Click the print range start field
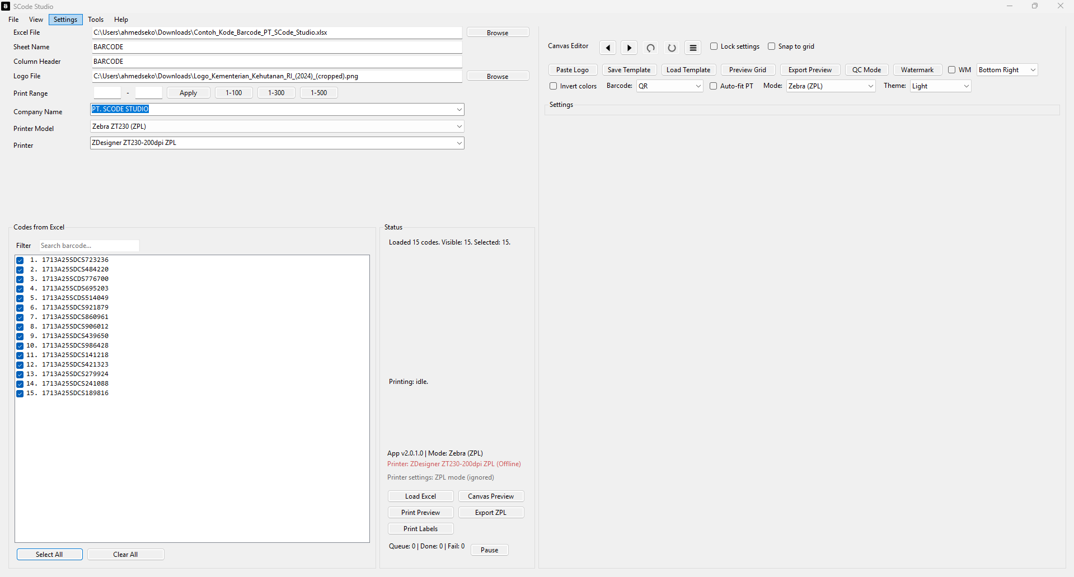 point(107,93)
